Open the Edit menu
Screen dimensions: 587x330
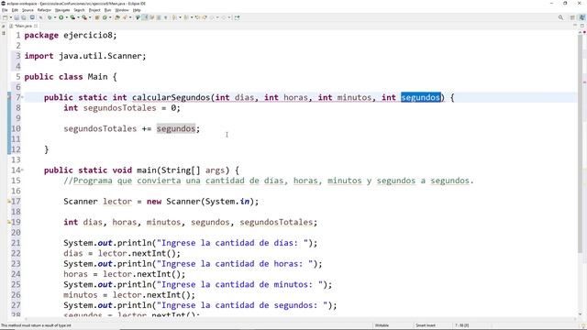coord(15,10)
